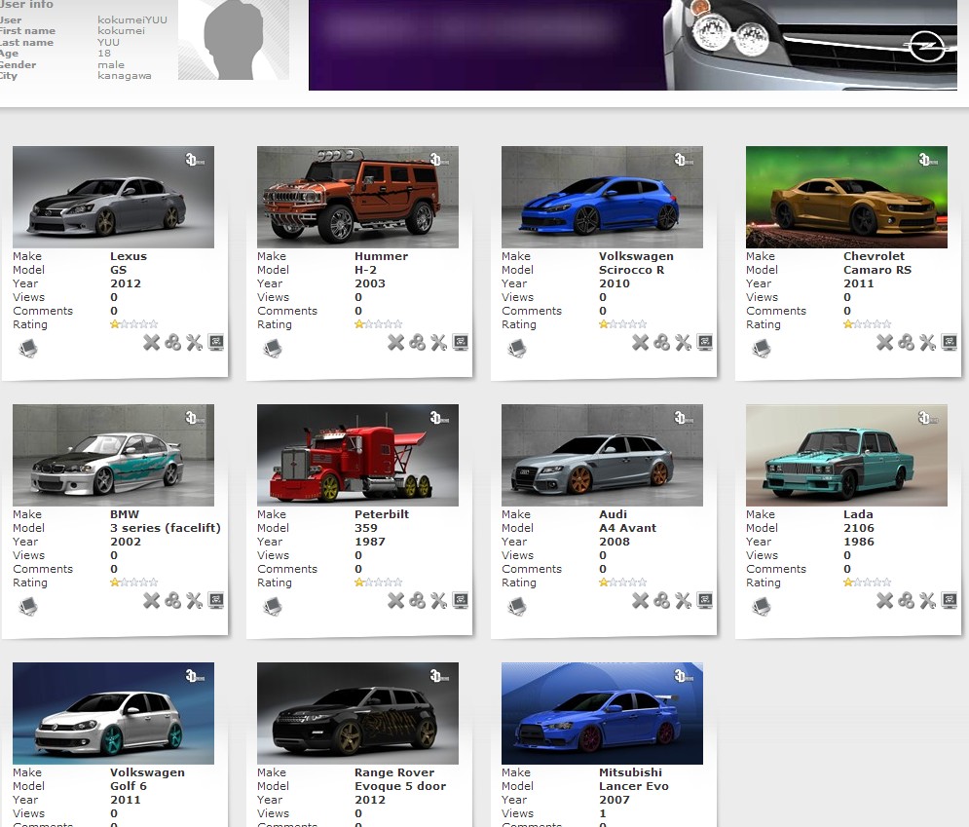Screen dimensions: 969x827
Task: Click three-circles icon on Lada 2106 card
Action: (x=907, y=601)
